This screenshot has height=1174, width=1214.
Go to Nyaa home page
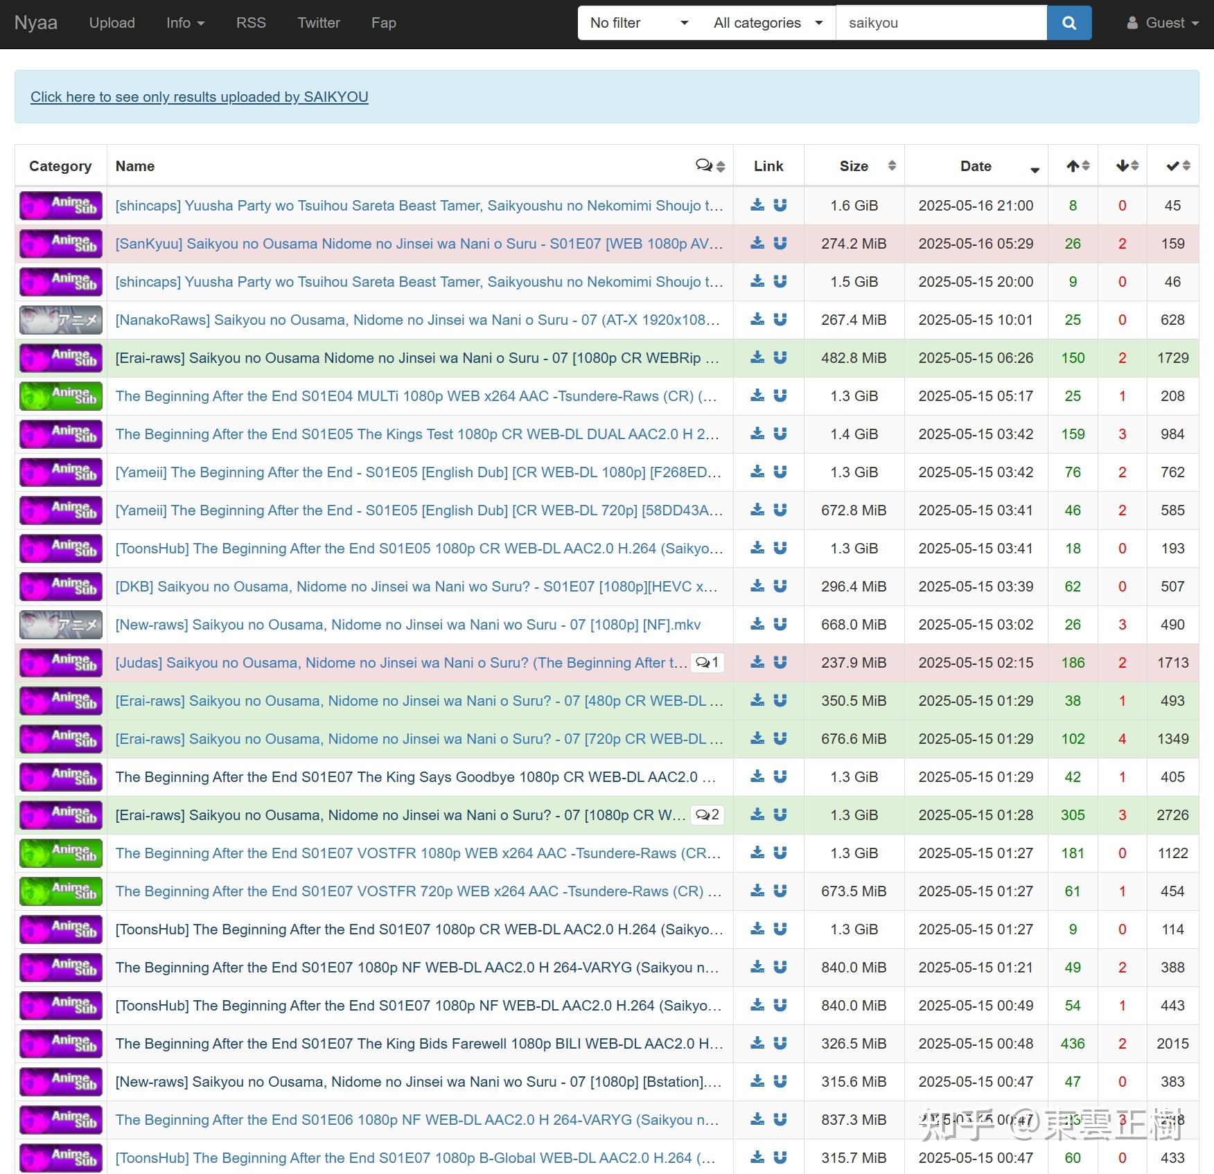[x=36, y=23]
